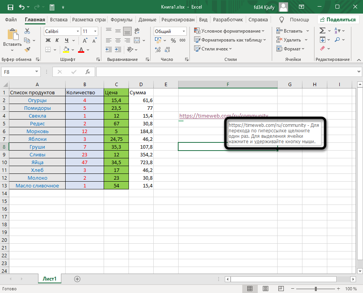Switch to the Формулы ribbon tab
Viewport: 363px width, 293px height.
coord(121,20)
